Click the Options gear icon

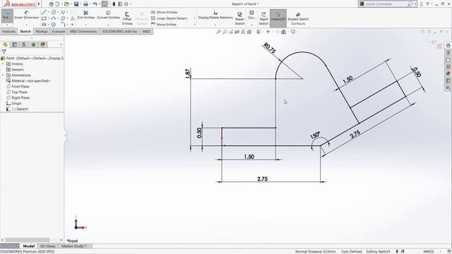[126, 4]
